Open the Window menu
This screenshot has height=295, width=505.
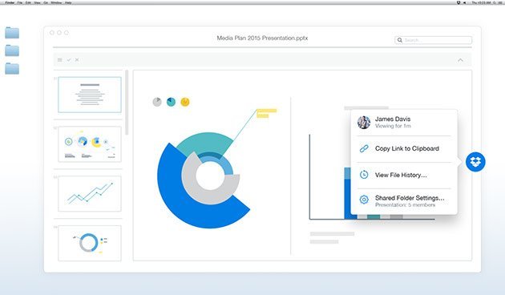tap(56, 2)
